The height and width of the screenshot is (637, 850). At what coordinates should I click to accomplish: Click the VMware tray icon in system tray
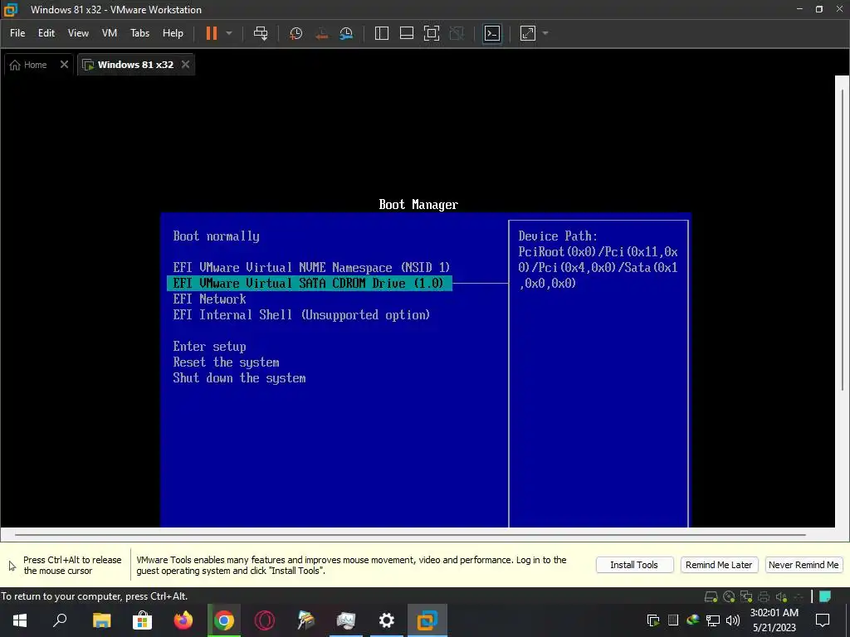coord(653,620)
